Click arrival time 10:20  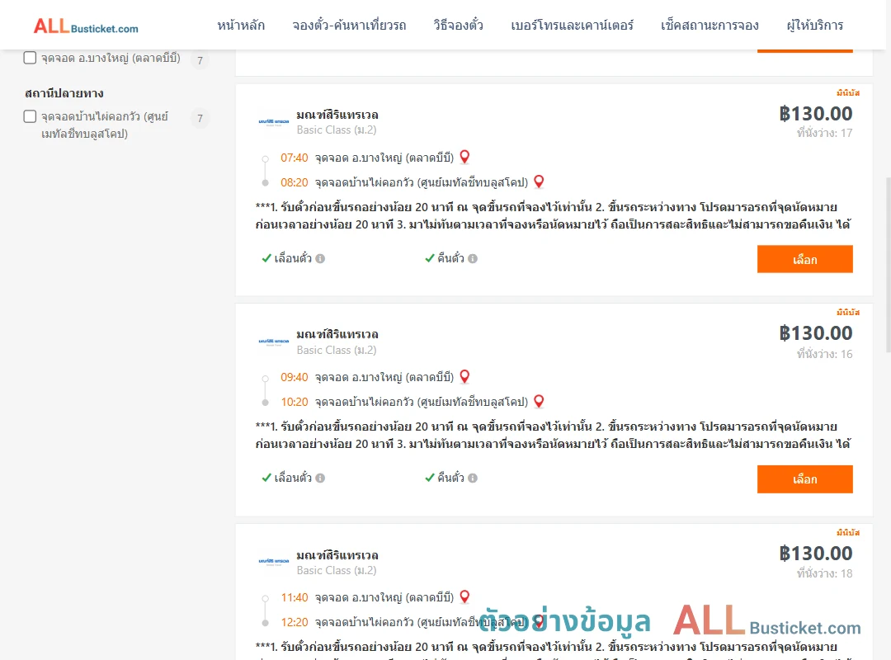tap(295, 402)
